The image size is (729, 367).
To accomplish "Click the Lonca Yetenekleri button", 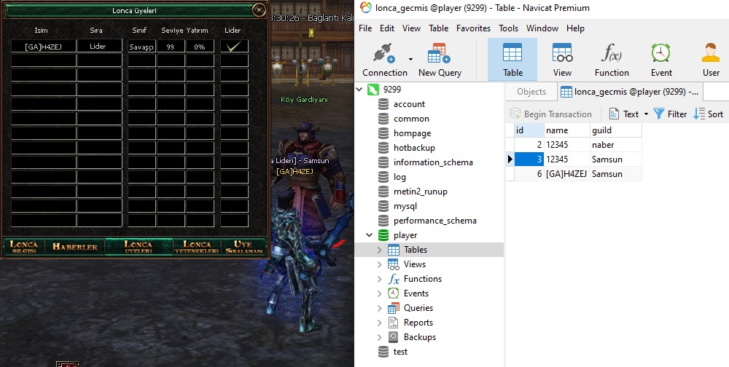I will (197, 247).
